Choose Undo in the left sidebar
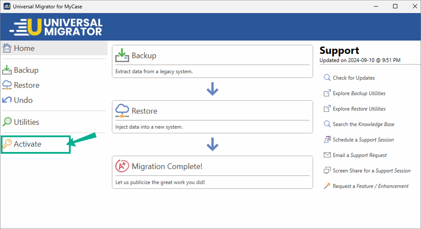The width and height of the screenshot is (421, 229). [x=23, y=100]
